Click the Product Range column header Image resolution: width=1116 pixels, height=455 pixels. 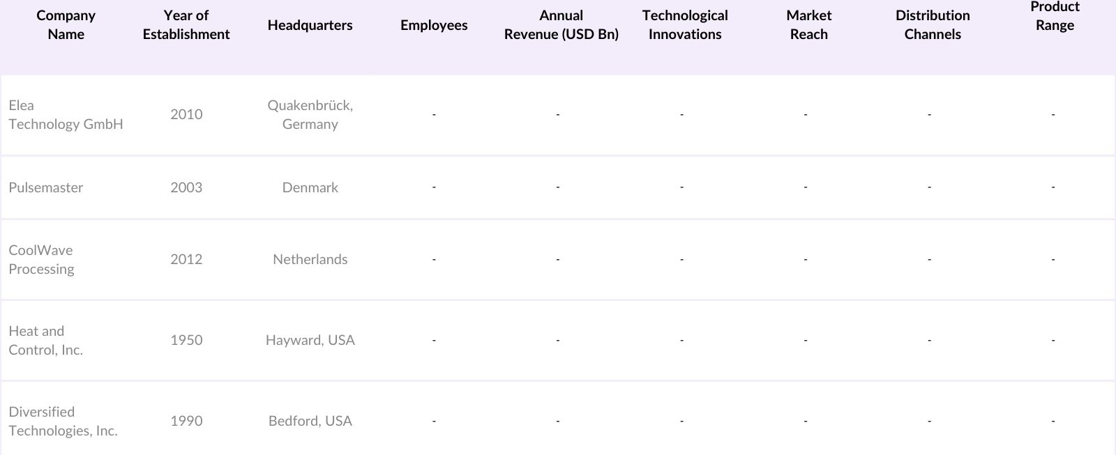pyautogui.click(x=1055, y=16)
